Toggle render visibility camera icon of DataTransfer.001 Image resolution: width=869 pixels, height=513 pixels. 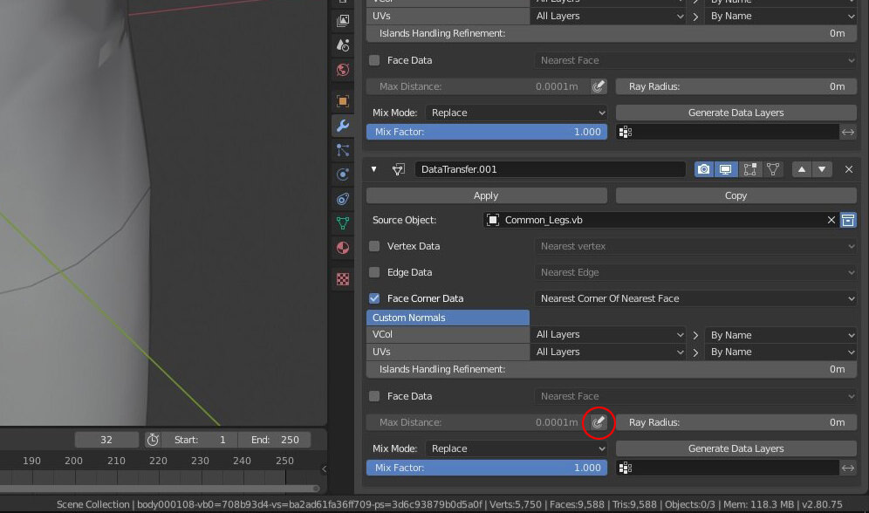pyautogui.click(x=704, y=169)
